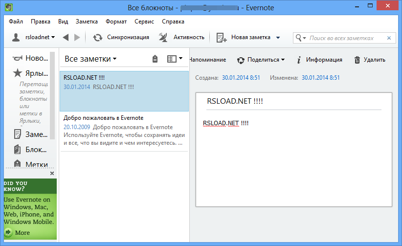The height and width of the screenshot is (246, 402).
Task: Click the Ново... sidebar label
Action: 37,58
